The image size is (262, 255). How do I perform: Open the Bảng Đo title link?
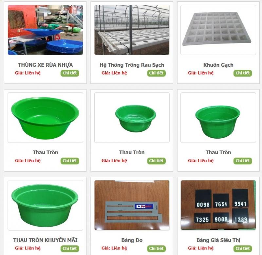[x=132, y=240]
